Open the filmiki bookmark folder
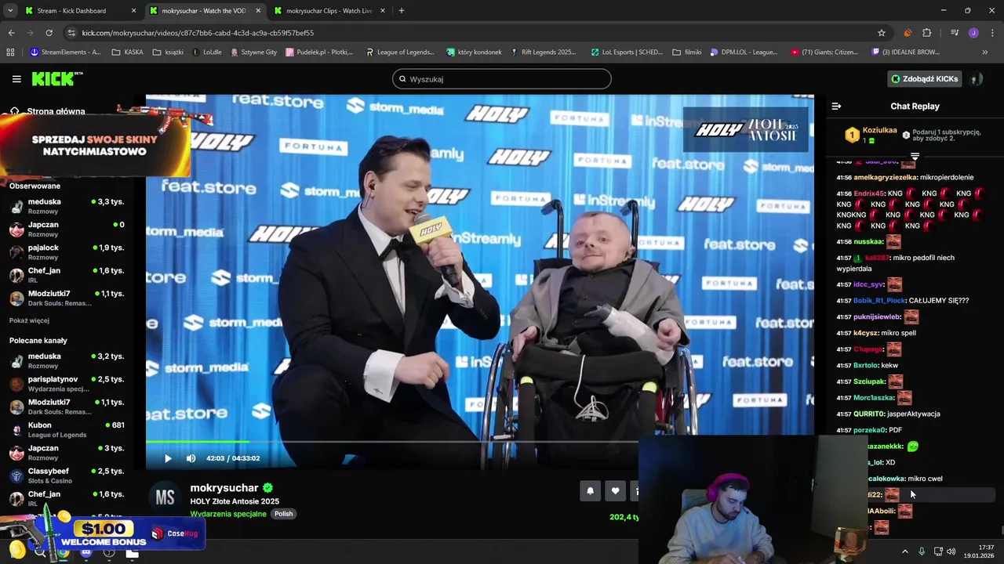The height and width of the screenshot is (564, 1004). pos(687,52)
